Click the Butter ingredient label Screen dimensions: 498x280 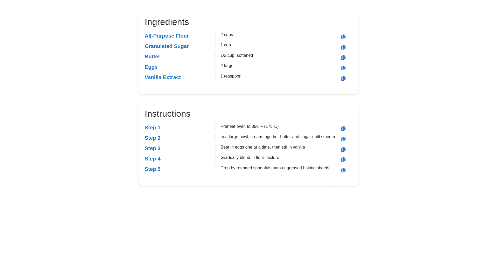(x=152, y=57)
